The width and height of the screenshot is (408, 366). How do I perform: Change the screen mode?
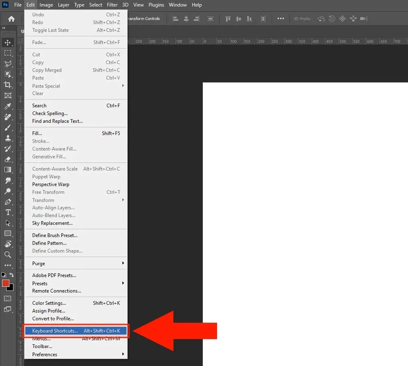8,309
